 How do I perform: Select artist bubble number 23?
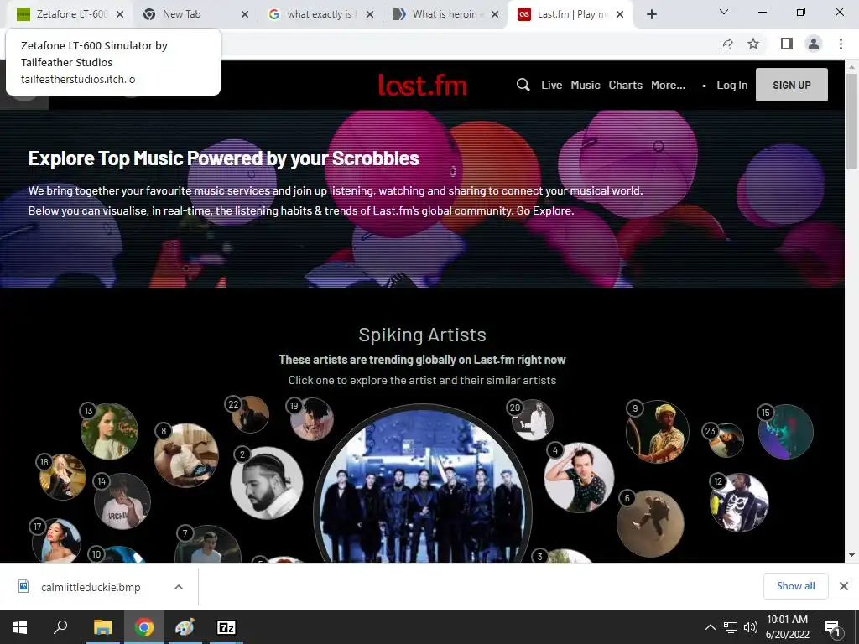[726, 439]
